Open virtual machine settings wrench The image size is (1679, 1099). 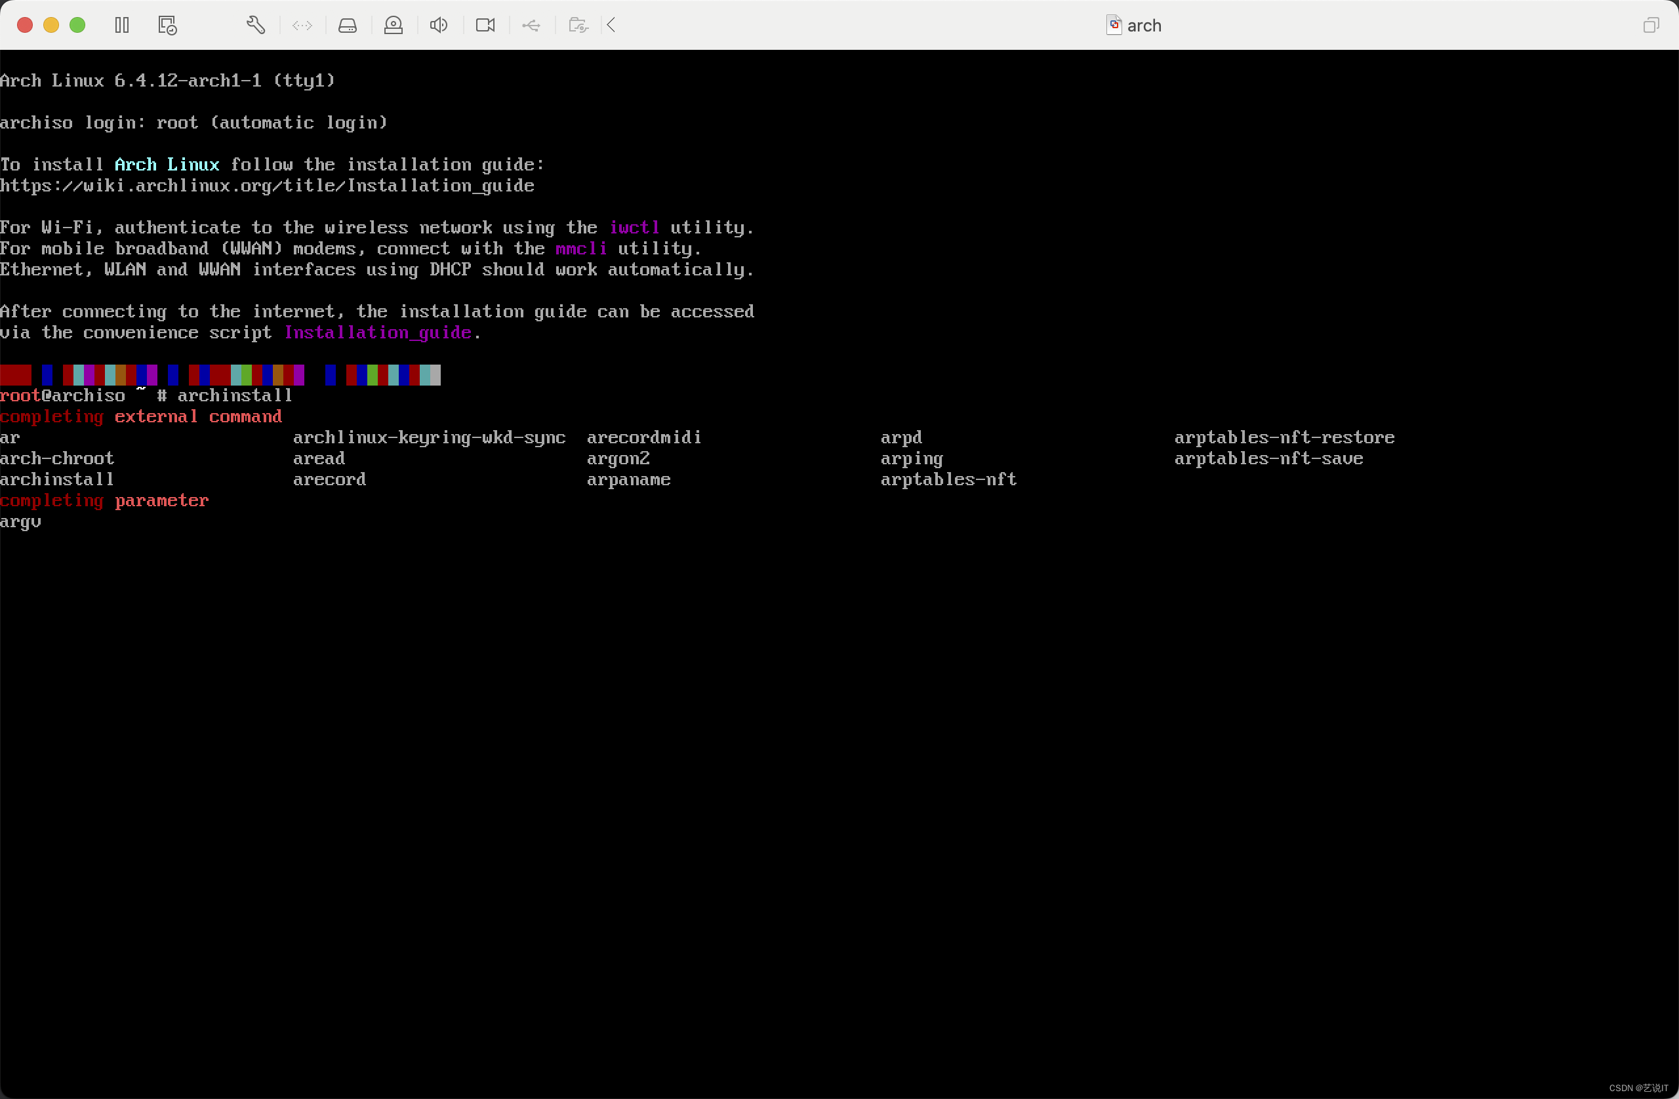click(x=255, y=26)
